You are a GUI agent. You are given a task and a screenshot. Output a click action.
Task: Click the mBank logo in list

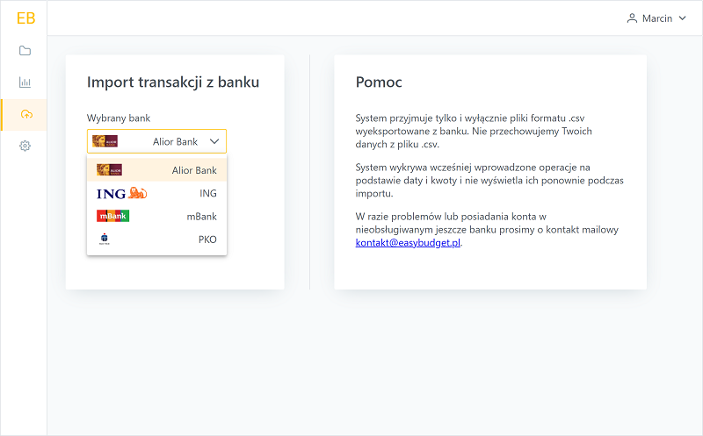click(113, 216)
